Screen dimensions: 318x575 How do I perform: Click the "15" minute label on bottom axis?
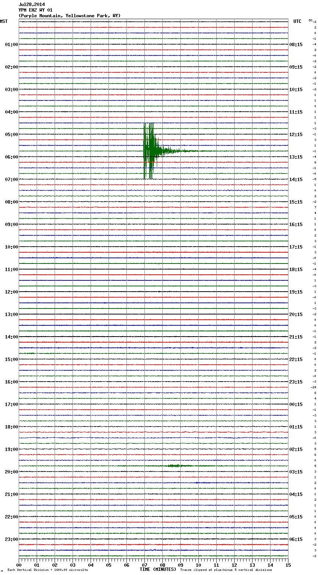pyautogui.click(x=288, y=565)
